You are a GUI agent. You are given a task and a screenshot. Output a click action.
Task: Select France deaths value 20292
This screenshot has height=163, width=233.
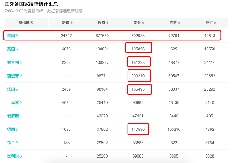pos(210,89)
